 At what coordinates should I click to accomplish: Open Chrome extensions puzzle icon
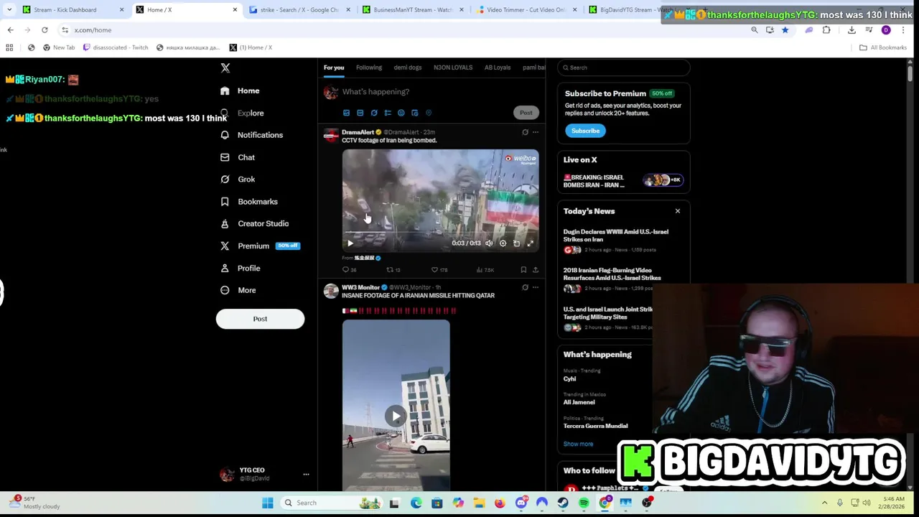[826, 30]
